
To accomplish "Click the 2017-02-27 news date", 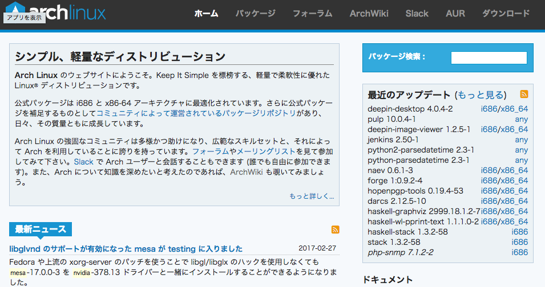I will (317, 248).
